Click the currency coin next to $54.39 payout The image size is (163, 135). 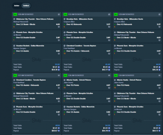(59, 70)
